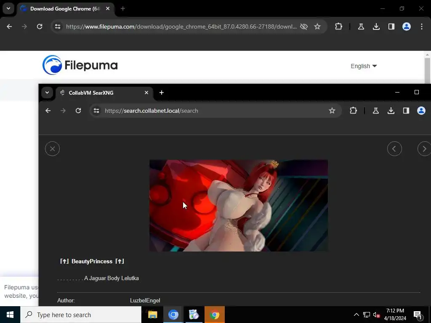Open Downloads icon in SearXNG window toolbar
Viewport: 431px width, 323px height.
pyautogui.click(x=391, y=111)
